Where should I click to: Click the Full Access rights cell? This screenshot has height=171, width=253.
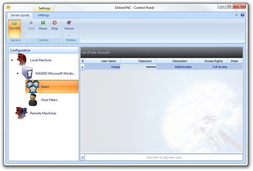(210, 67)
